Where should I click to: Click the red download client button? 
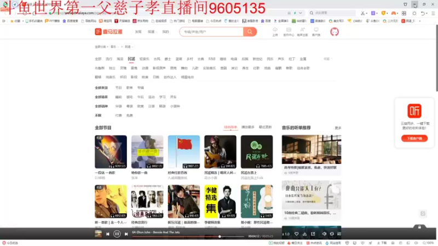coord(414,138)
